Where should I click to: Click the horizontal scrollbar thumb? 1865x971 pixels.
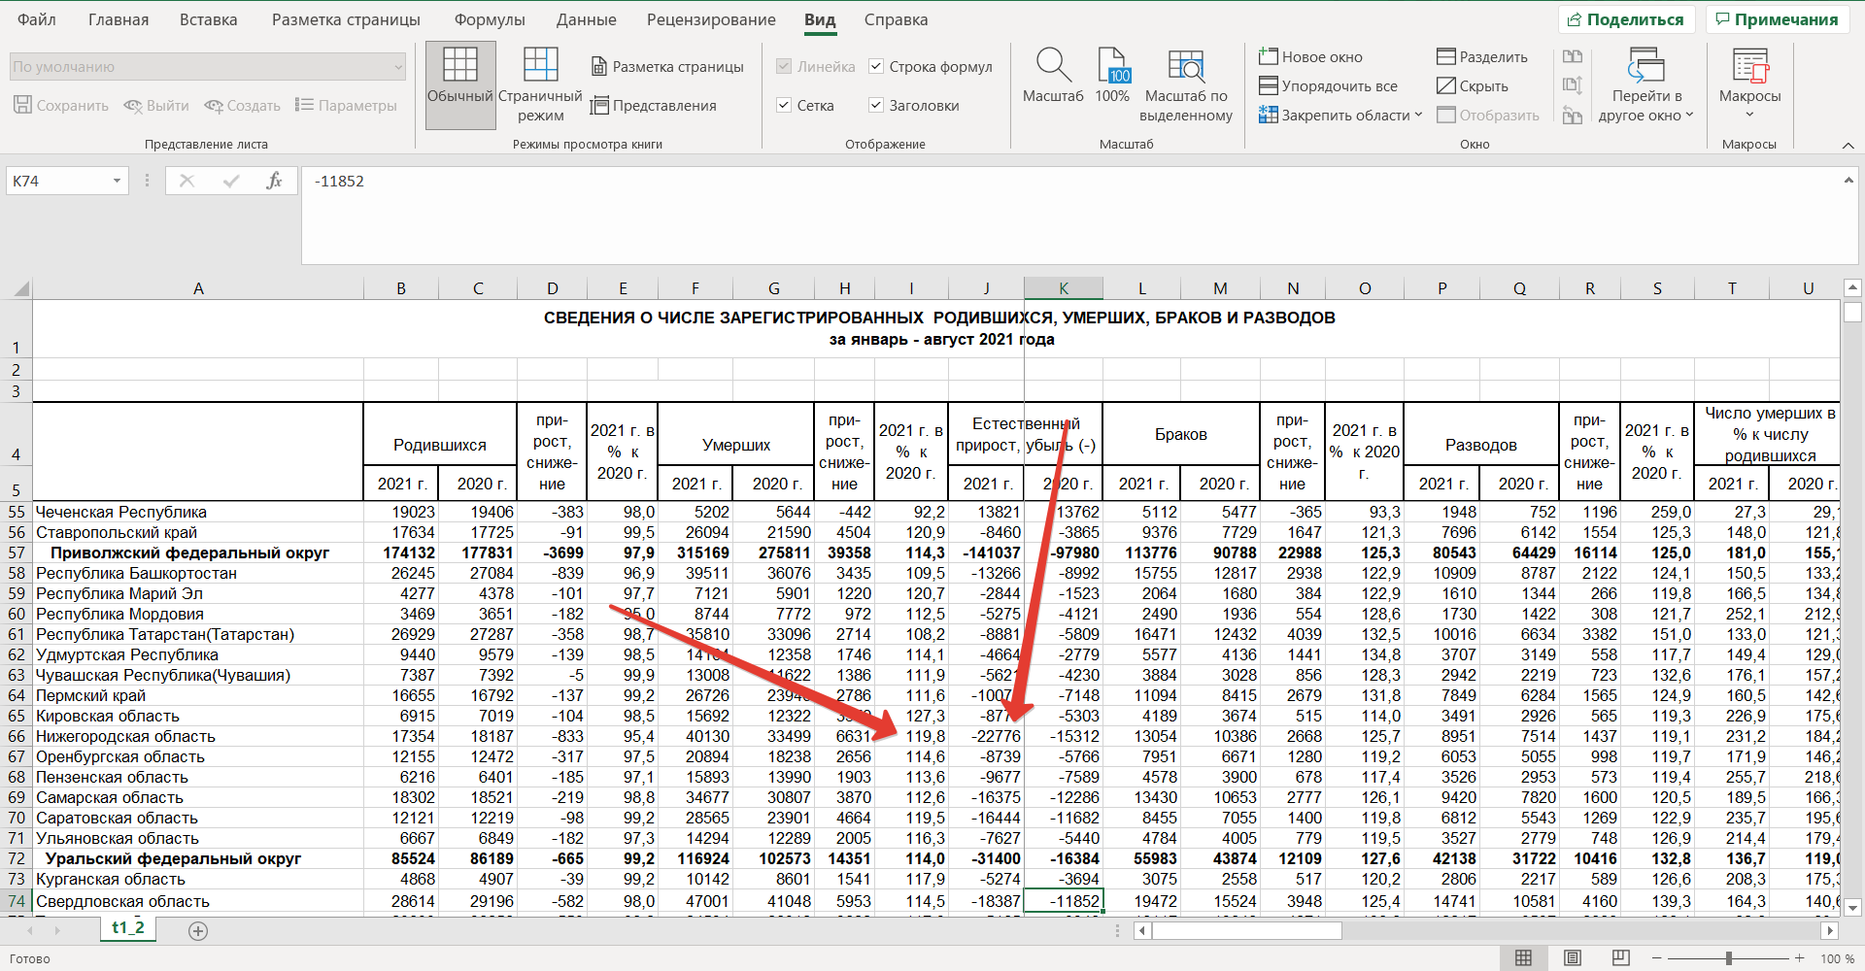coord(1246,931)
